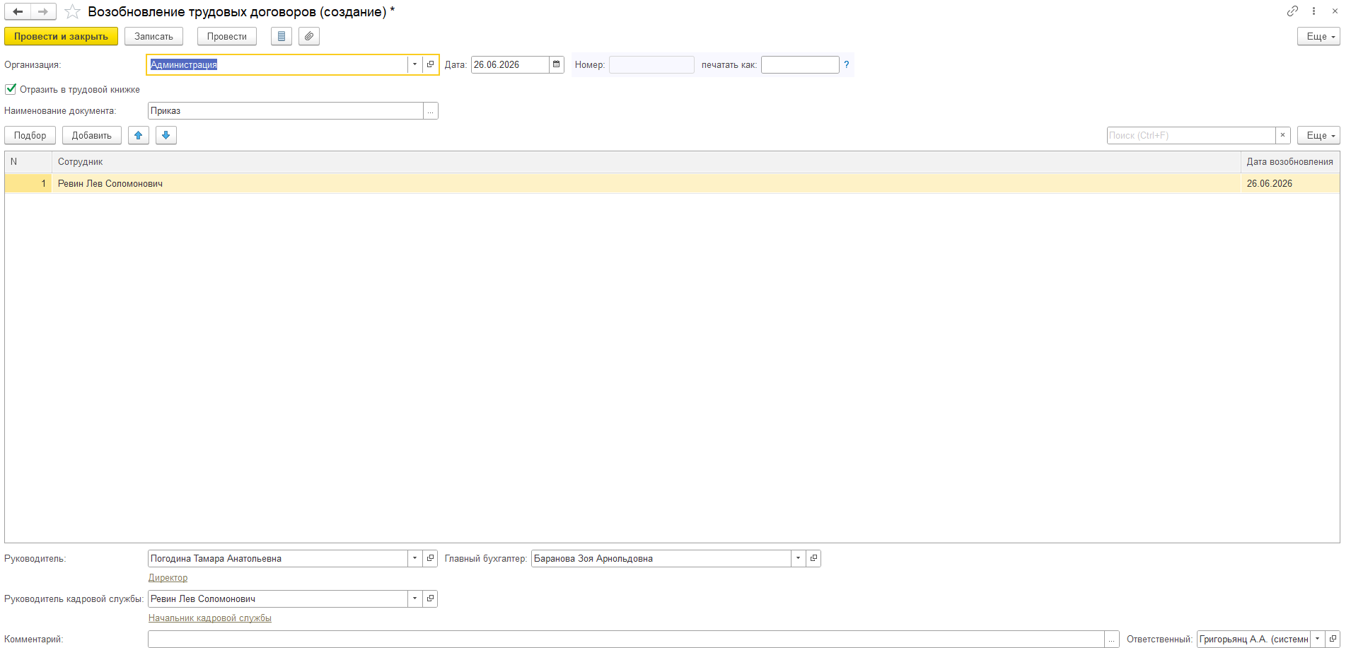This screenshot has width=1351, height=648.
Task: Expand the Ответственный dropdown list
Action: click(x=1317, y=639)
